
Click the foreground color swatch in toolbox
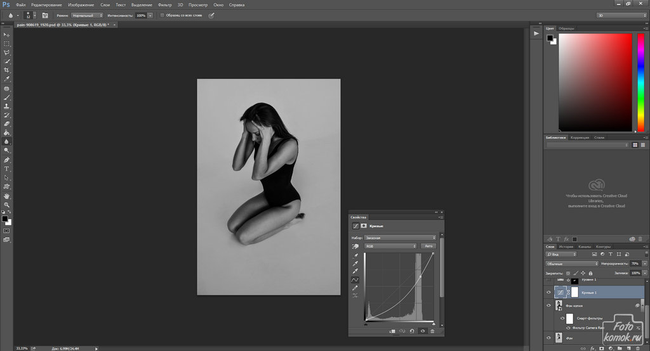tap(5, 219)
